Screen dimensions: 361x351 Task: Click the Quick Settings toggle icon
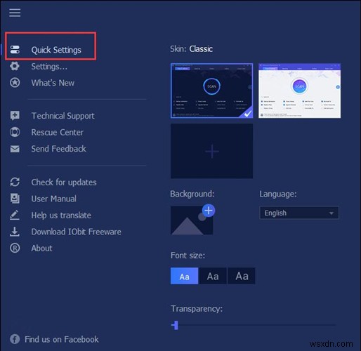(15, 50)
